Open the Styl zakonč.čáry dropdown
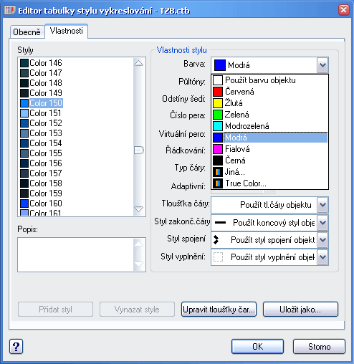The height and width of the screenshot is (364, 354). [x=322, y=223]
